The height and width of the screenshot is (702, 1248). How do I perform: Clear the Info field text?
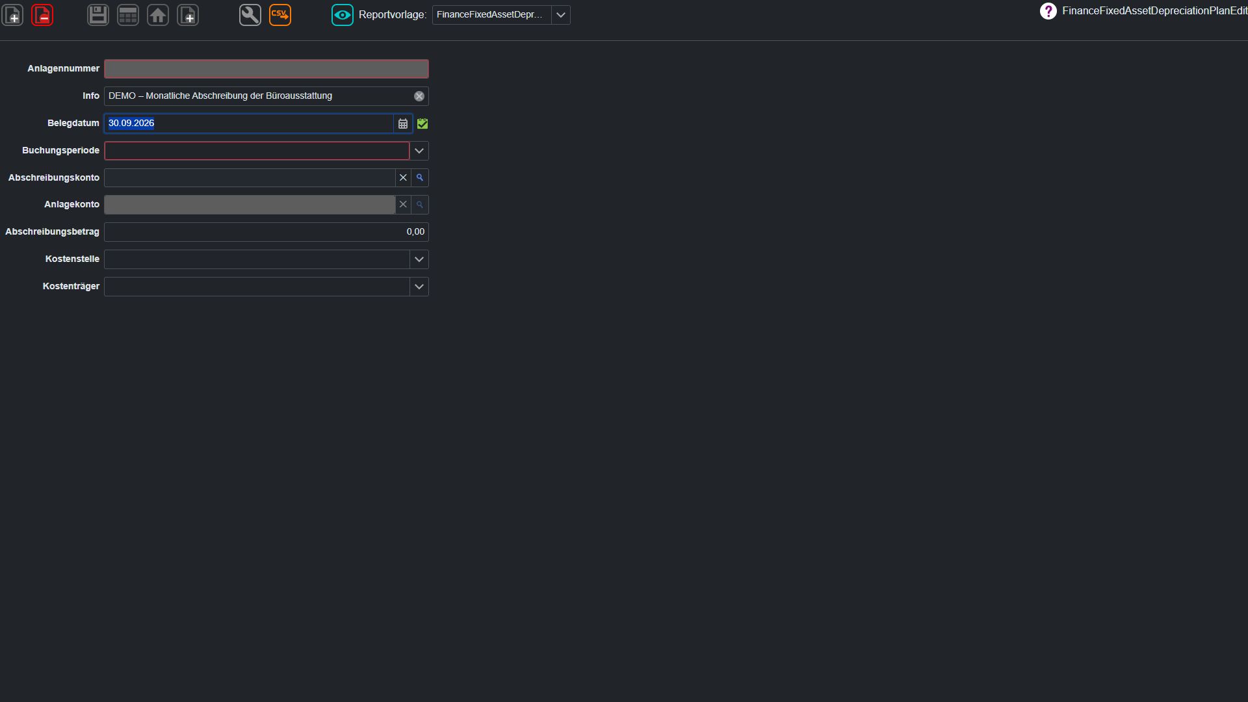[x=419, y=96]
